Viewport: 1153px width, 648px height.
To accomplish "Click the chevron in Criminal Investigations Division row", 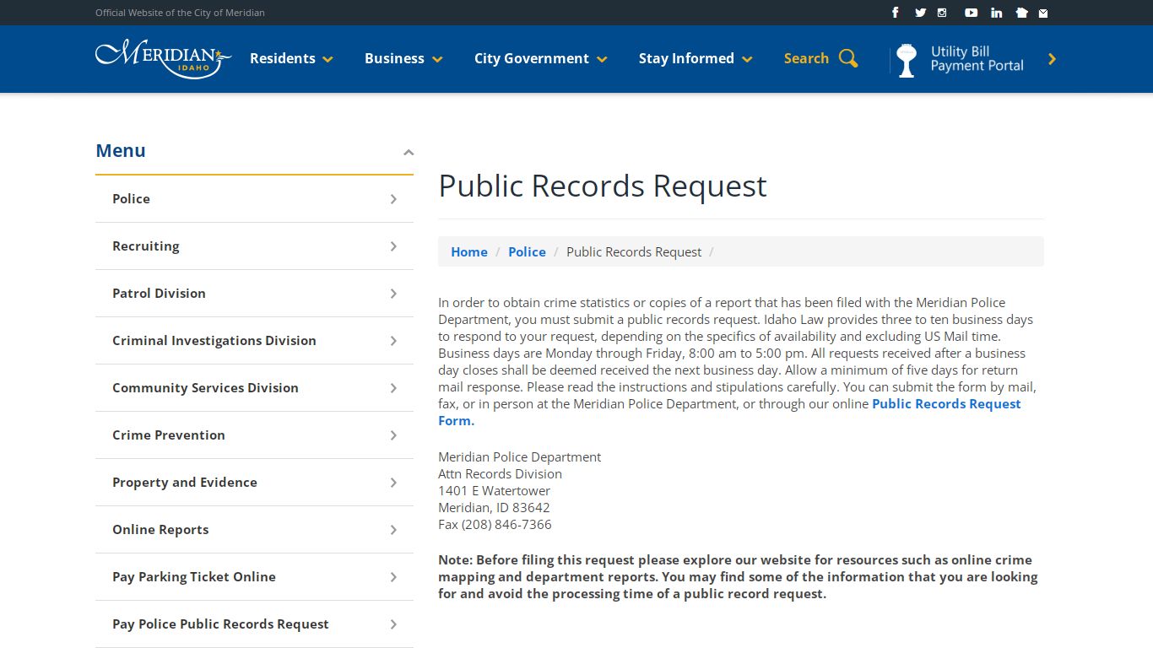I will [393, 341].
